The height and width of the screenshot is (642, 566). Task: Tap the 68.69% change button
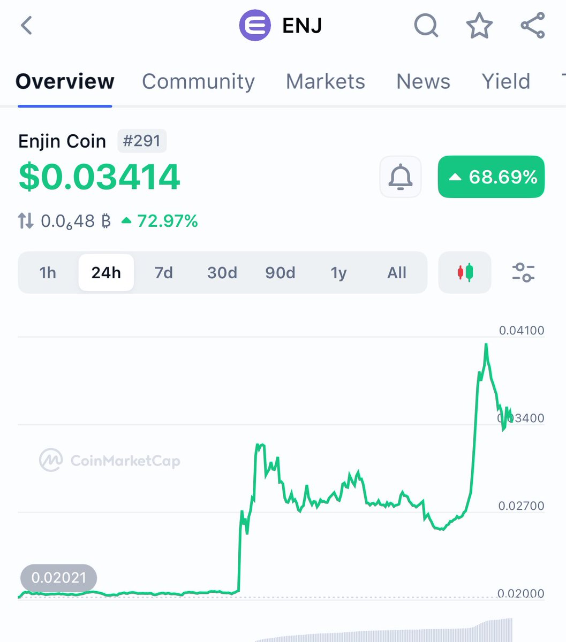tap(491, 177)
